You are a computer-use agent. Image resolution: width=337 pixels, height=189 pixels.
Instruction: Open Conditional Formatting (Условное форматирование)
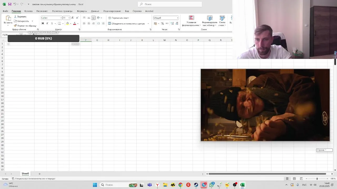pos(191,21)
